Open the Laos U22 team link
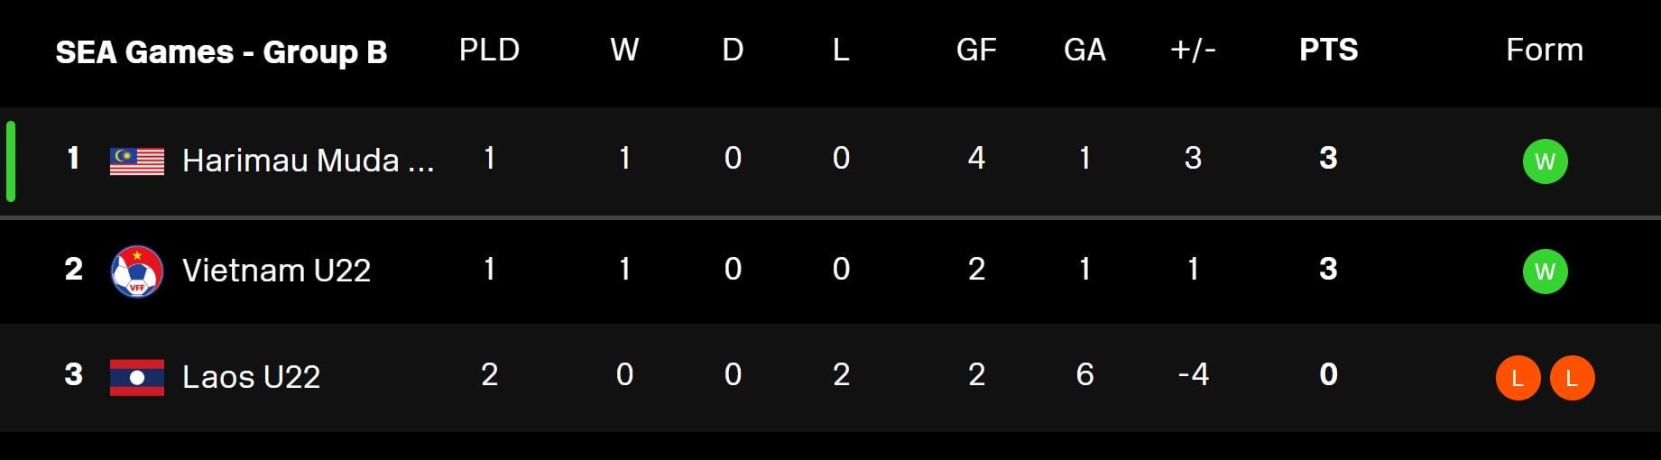Screen dimensions: 1661x460 tap(251, 377)
